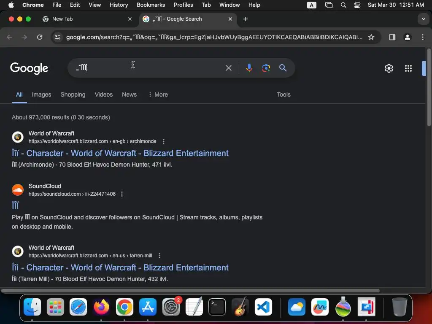This screenshot has height=324, width=432.
Task: Open Chrome three-dot menu
Action: (x=423, y=37)
